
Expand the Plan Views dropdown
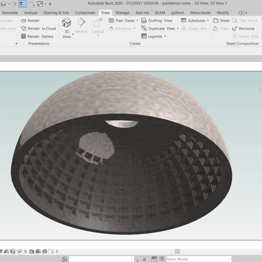click(137, 21)
